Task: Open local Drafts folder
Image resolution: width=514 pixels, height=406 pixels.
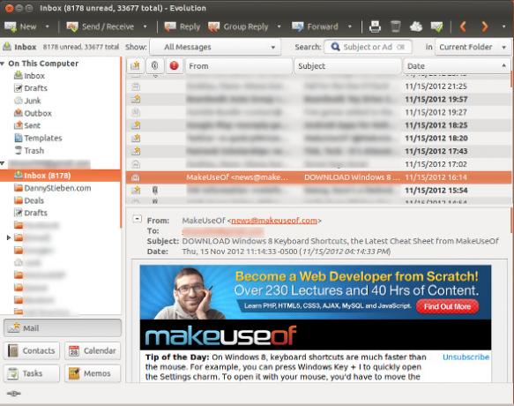Action: pyautogui.click(x=31, y=88)
